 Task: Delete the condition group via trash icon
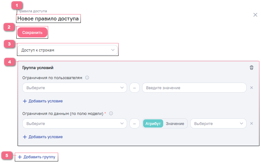251,68
